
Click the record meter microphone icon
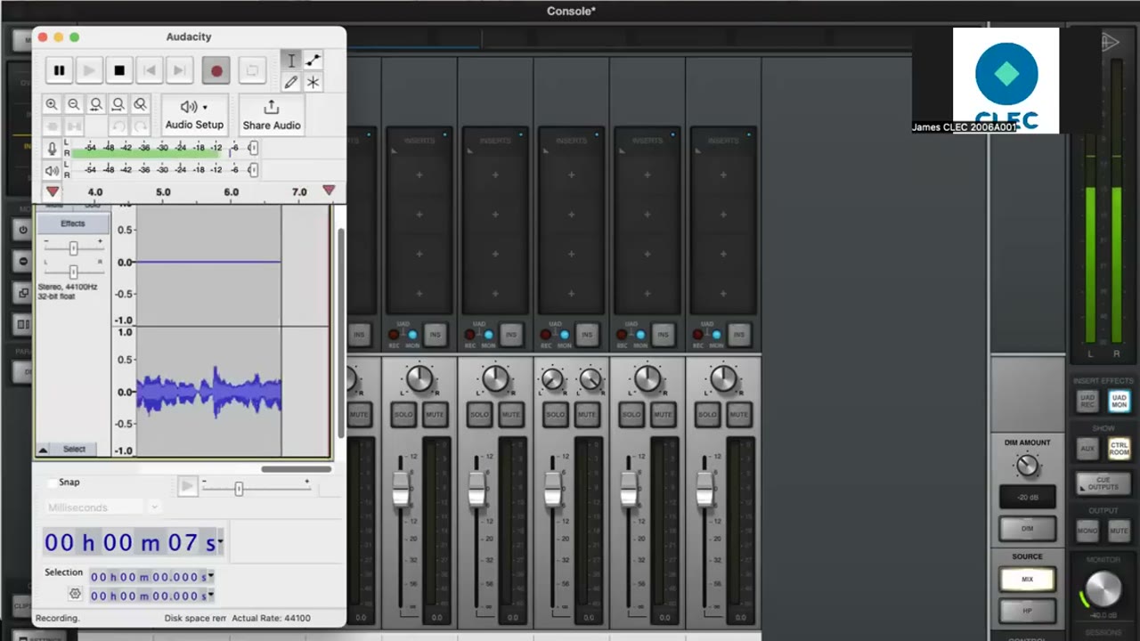pos(53,148)
